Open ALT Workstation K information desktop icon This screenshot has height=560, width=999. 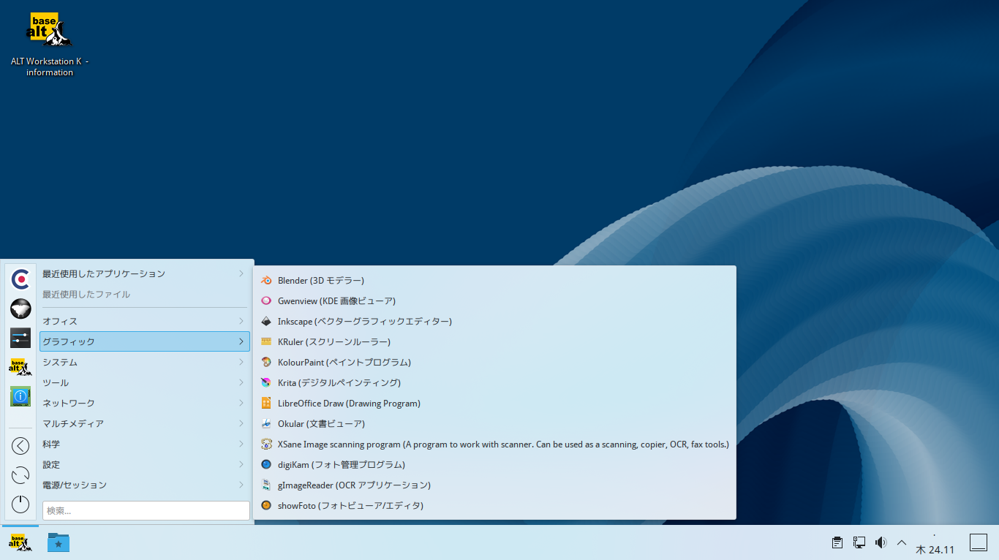click(x=50, y=44)
